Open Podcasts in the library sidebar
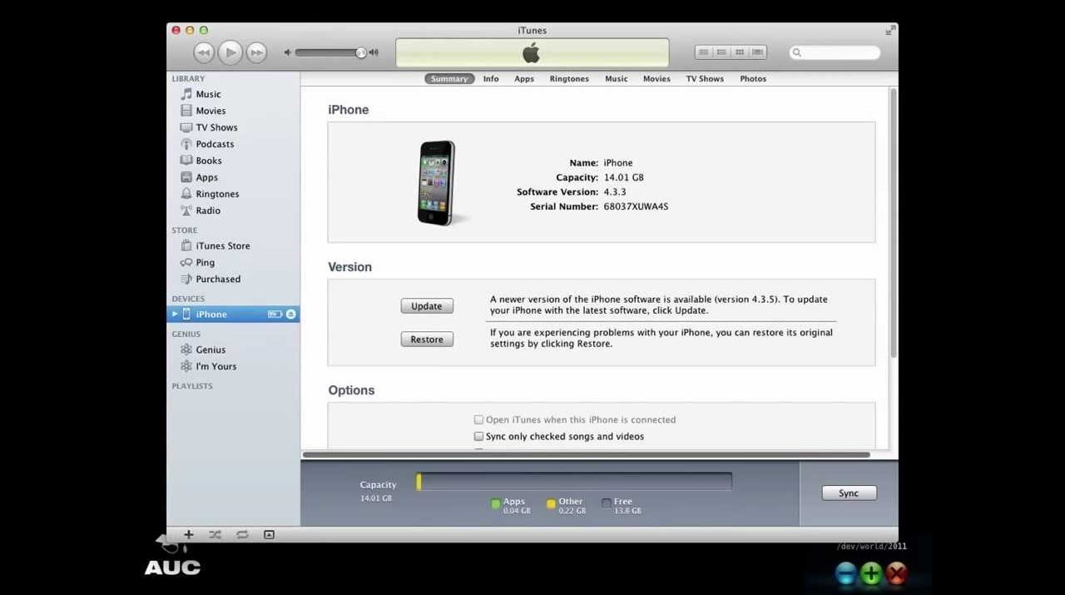 pos(215,144)
